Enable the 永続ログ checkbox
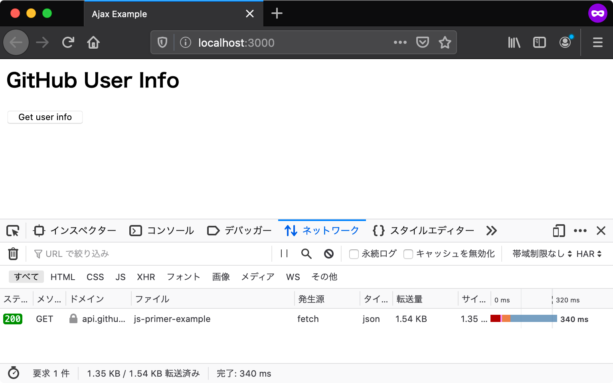Image resolution: width=613 pixels, height=383 pixels. click(354, 254)
